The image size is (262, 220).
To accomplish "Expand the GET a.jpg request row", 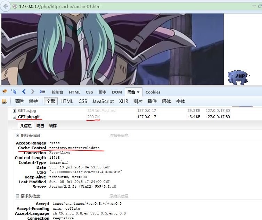I will tap(14, 111).
